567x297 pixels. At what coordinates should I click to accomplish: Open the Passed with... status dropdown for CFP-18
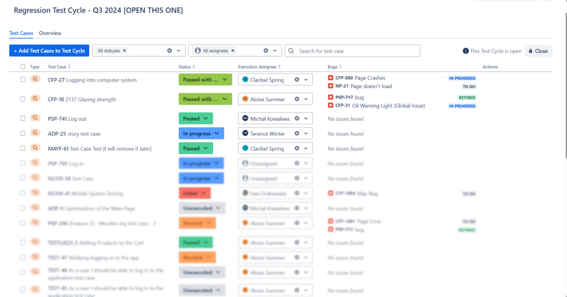(205, 99)
